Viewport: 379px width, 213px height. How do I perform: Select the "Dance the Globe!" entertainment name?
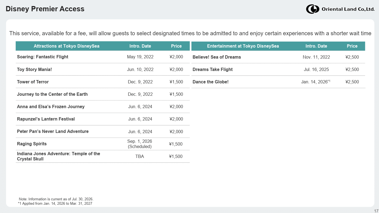[211, 82]
